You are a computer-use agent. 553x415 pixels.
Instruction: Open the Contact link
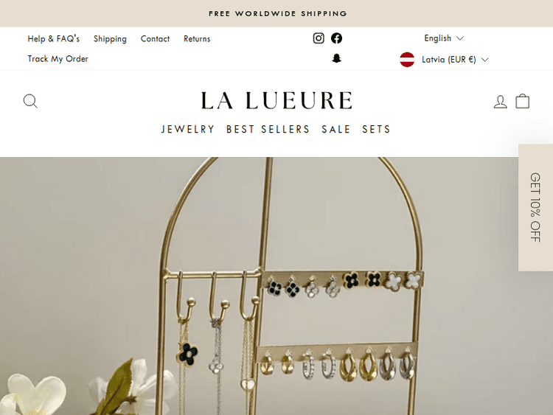click(155, 39)
